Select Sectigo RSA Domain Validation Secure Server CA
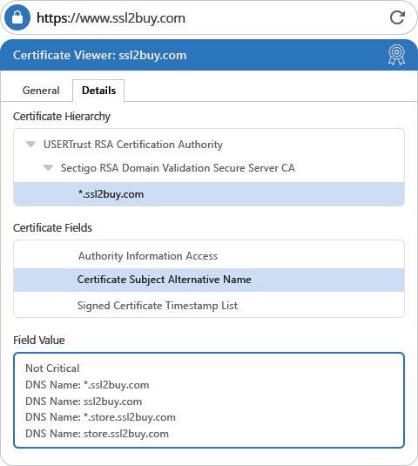The width and height of the screenshot is (418, 466). point(178,168)
